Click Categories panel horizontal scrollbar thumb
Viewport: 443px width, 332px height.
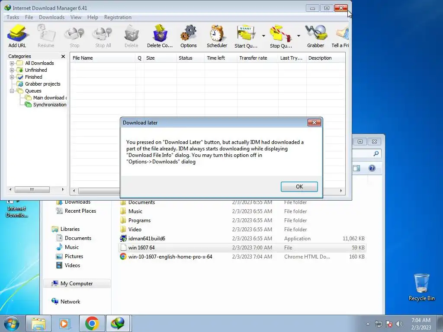32,189
